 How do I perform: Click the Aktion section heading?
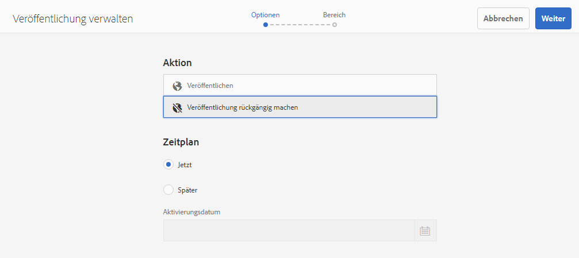177,63
